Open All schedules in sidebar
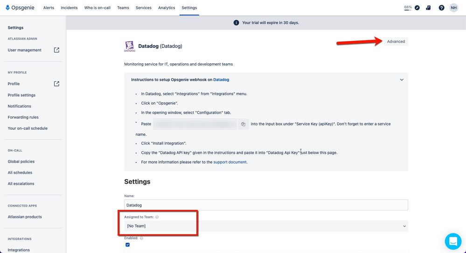The image size is (466, 253). pos(20,173)
